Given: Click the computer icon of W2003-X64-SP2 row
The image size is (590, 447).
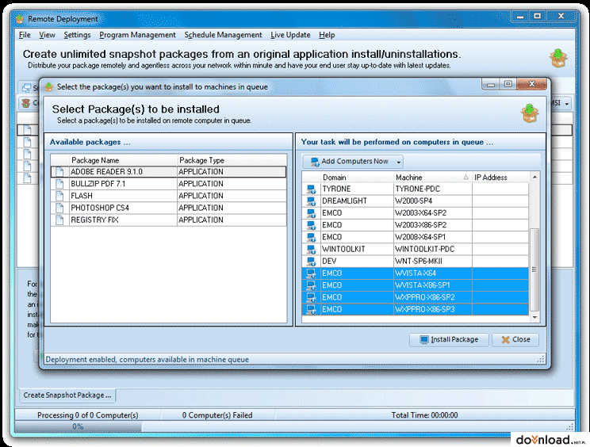Looking at the screenshot, I should (x=311, y=213).
